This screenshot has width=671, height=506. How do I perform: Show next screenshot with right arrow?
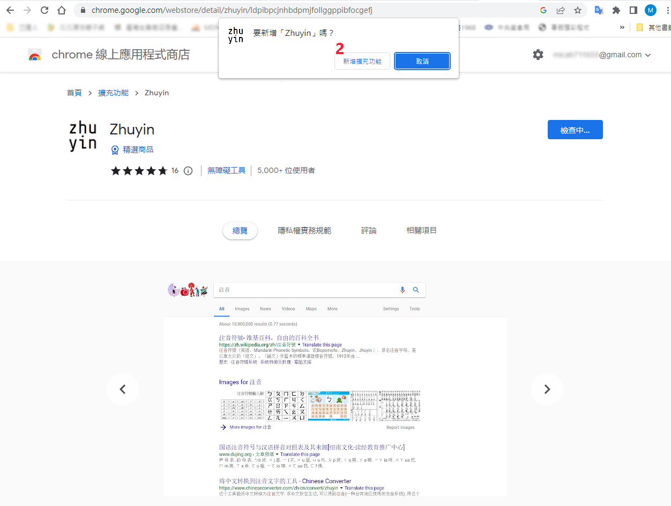pyautogui.click(x=547, y=389)
